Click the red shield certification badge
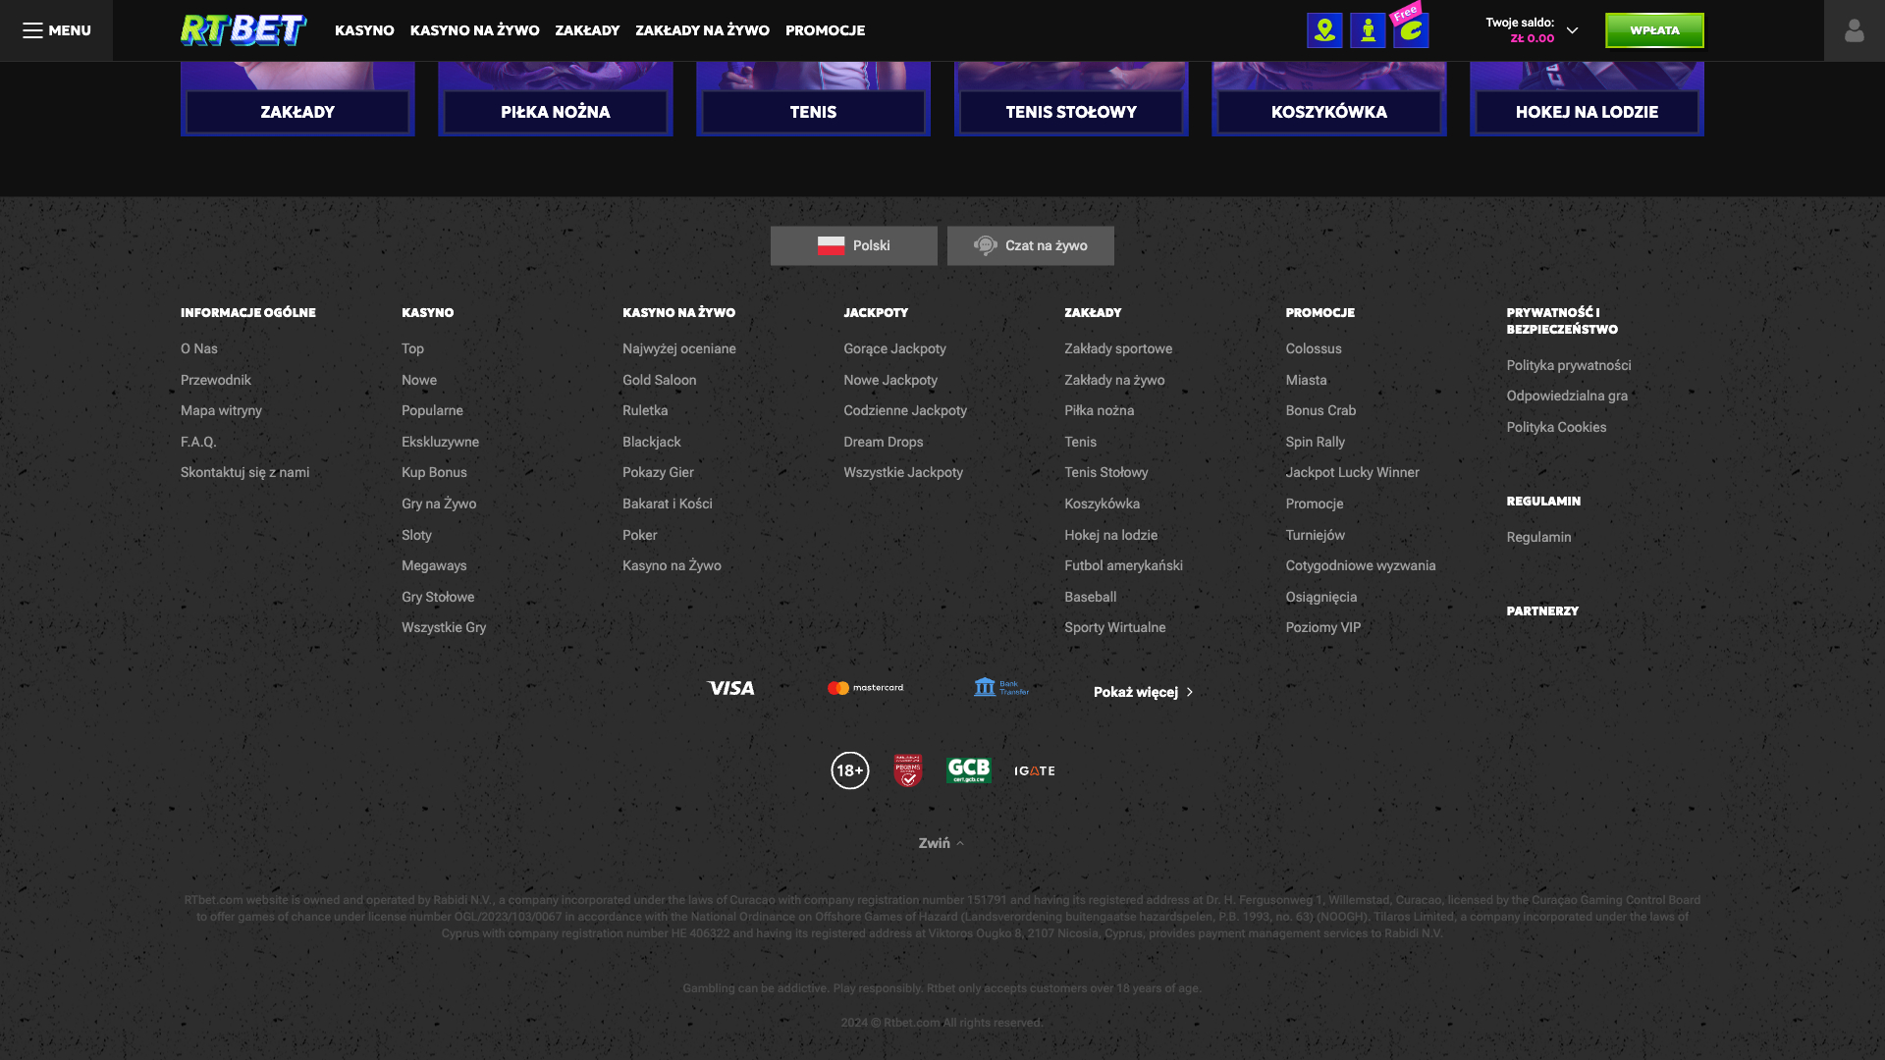 (908, 770)
